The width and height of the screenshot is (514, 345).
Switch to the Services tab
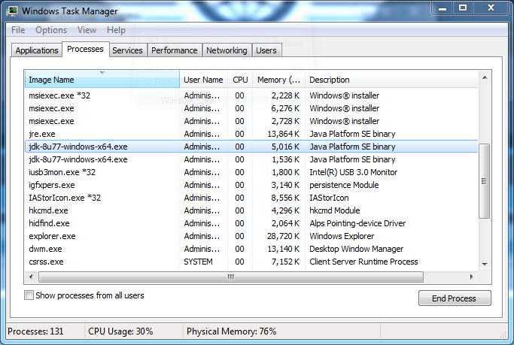[x=127, y=50]
